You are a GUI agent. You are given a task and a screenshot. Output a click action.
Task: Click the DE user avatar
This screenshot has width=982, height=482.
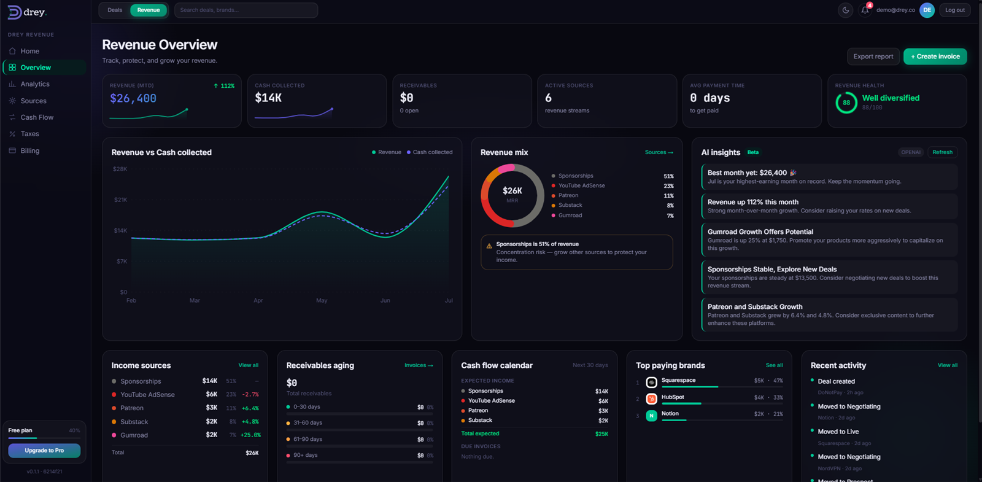click(x=927, y=10)
